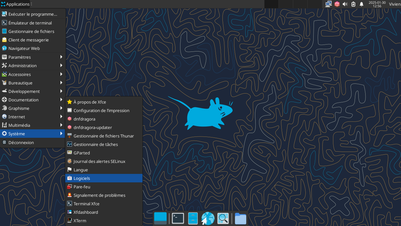
Task: Open the application finder magnifier in the dock
Action: pyautogui.click(x=223, y=218)
